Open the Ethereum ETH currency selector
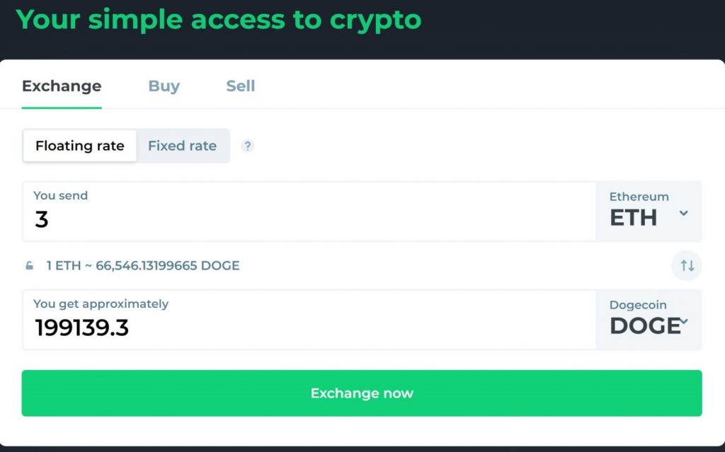Screen dimensions: 725x452 [649, 211]
